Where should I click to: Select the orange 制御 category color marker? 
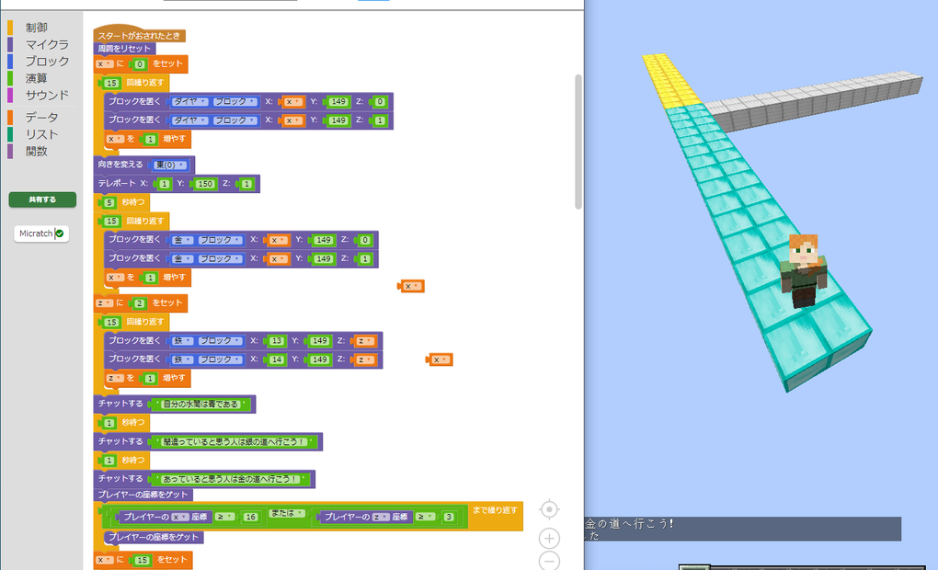point(10,28)
